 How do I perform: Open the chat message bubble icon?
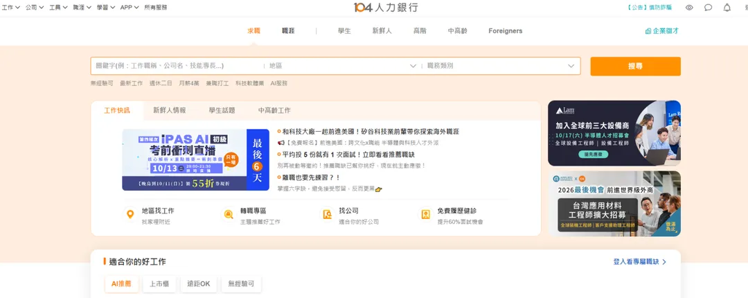click(x=709, y=8)
